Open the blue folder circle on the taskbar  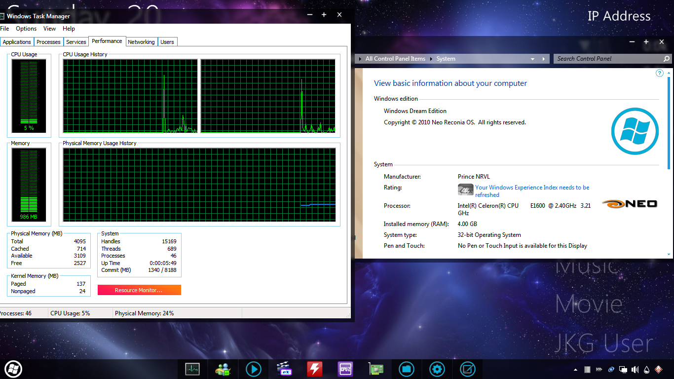click(x=407, y=369)
